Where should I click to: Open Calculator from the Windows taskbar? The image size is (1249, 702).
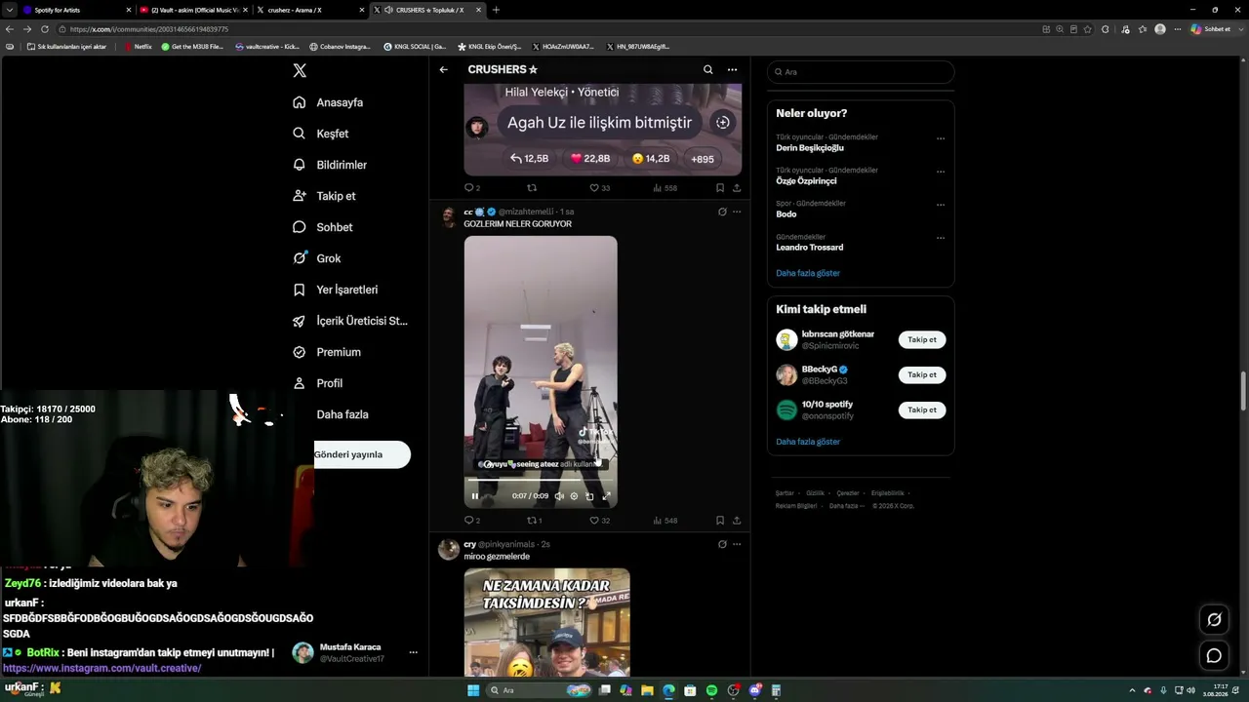(776, 690)
